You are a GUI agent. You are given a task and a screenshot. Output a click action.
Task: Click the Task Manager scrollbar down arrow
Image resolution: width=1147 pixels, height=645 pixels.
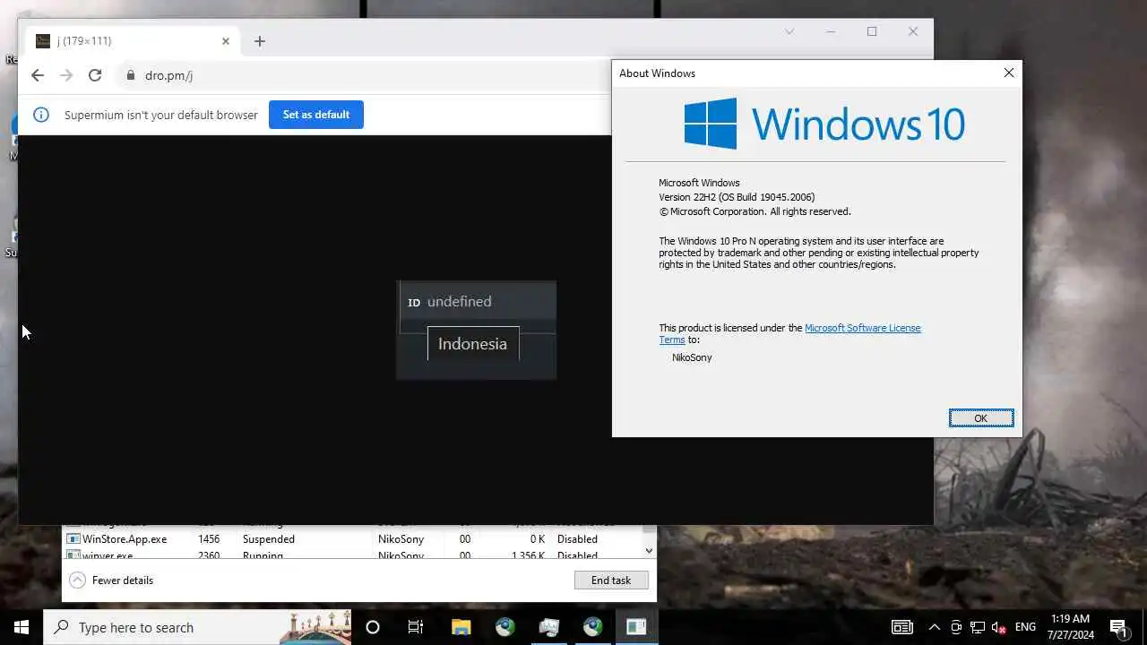pos(650,551)
